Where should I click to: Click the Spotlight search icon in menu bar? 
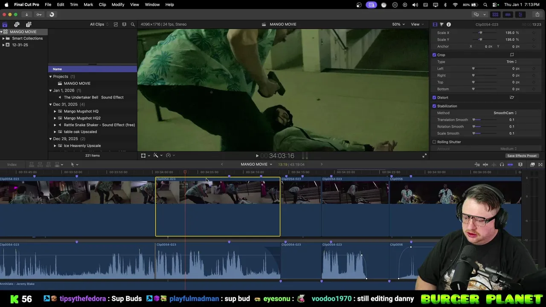pyautogui.click(x=485, y=5)
